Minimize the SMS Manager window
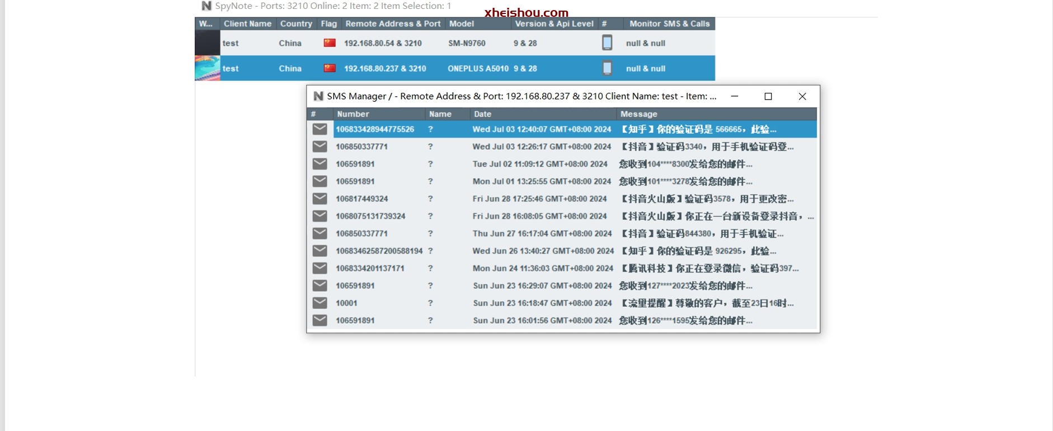1053x431 pixels. click(x=735, y=96)
